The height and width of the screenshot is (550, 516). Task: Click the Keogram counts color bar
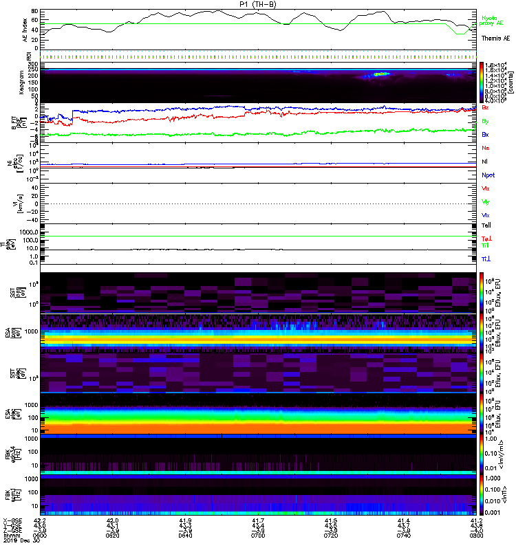[482, 82]
